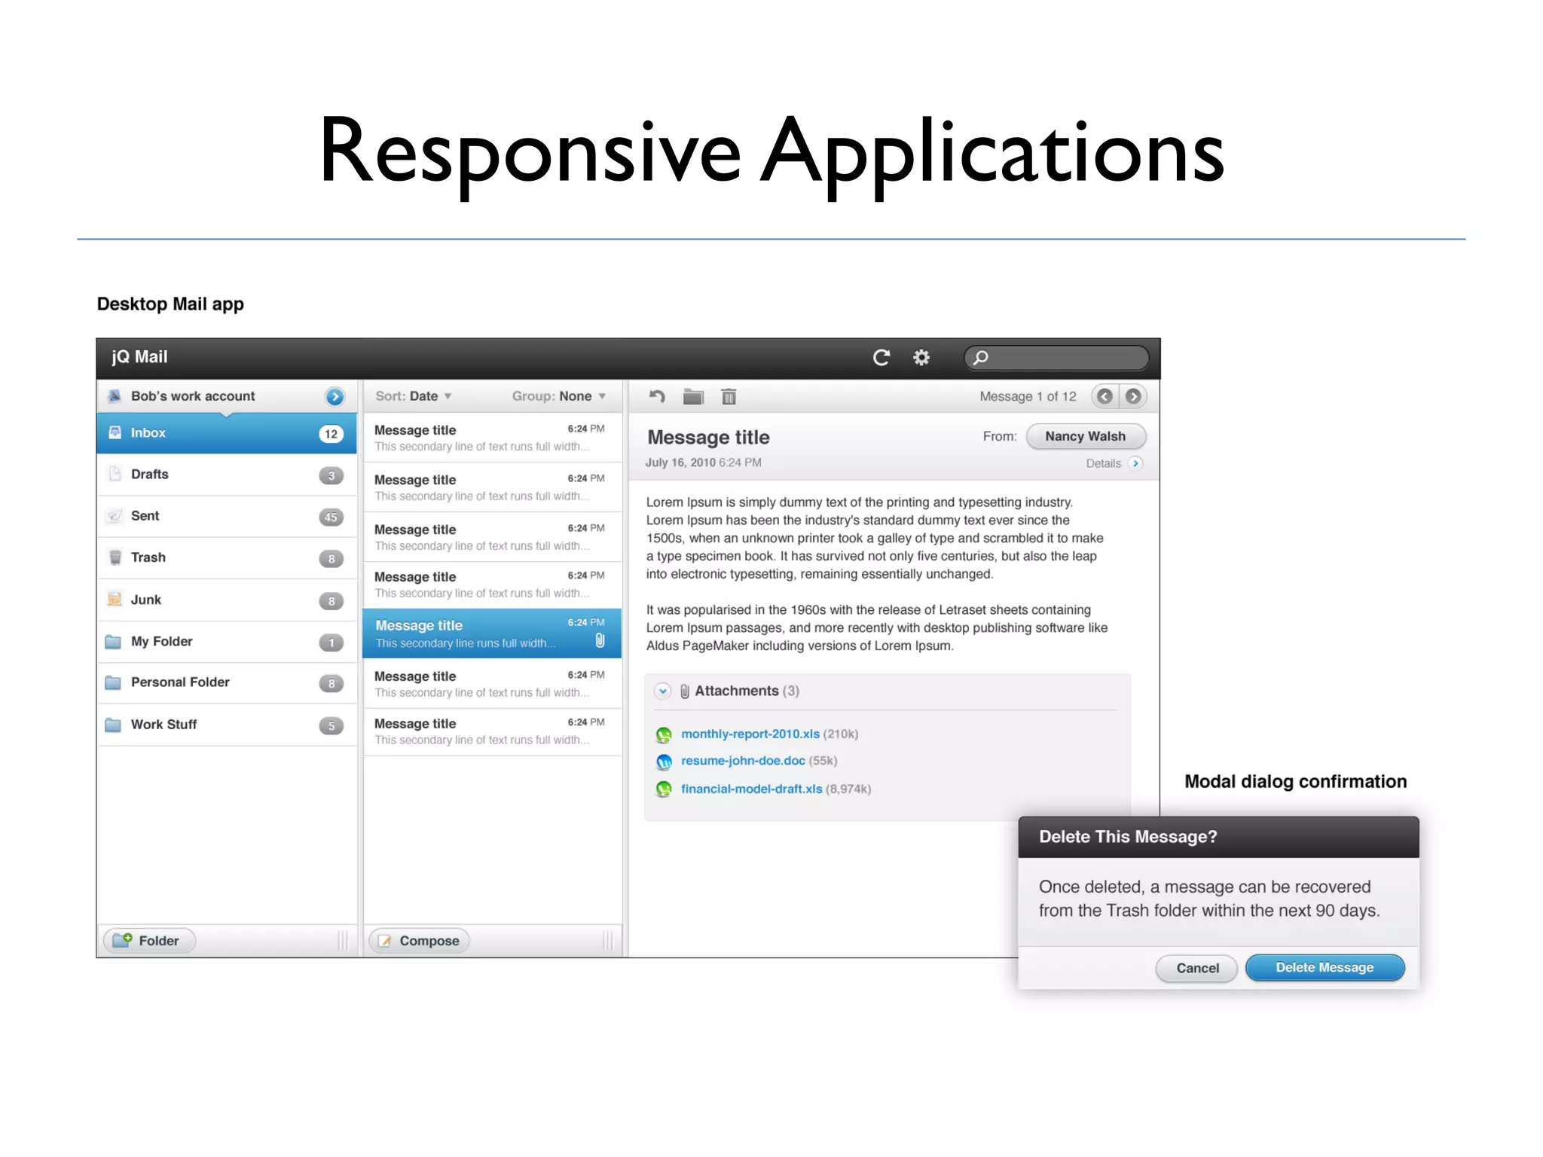
Task: Click the Inbox unread count badge 12
Action: (x=331, y=434)
